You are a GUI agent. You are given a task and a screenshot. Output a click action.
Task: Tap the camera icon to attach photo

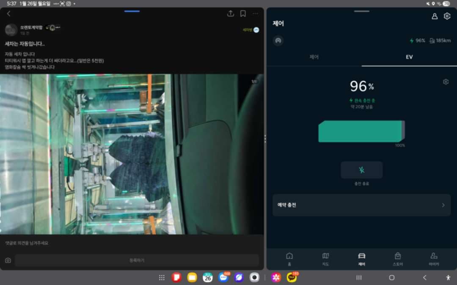(x=8, y=260)
